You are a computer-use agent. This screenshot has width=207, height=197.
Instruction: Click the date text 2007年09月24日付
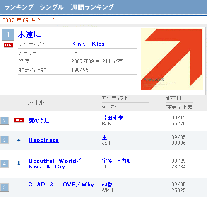coord(30,20)
